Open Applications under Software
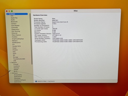Screen dimensions: 128x96 [x=18, y=77]
